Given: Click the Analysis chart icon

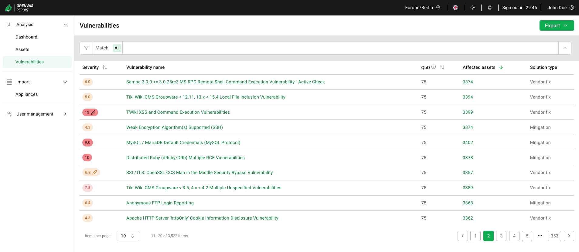Looking at the screenshot, I should (x=9, y=25).
